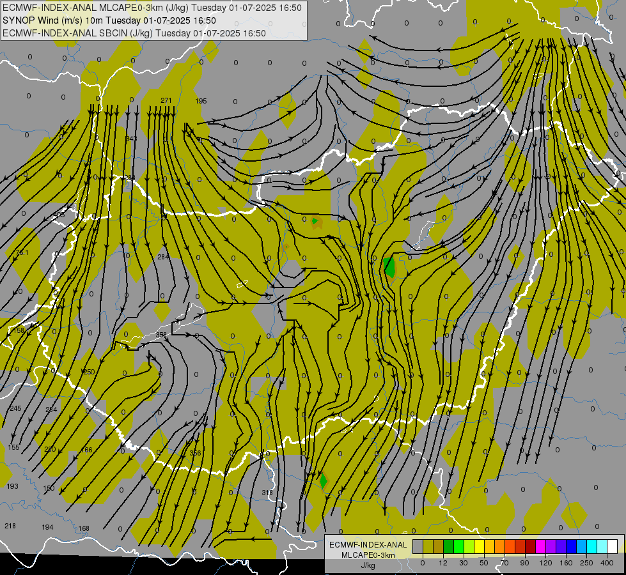Screen dimensions: 626x575
Task: Click the map value 245
Action: click(x=15, y=408)
